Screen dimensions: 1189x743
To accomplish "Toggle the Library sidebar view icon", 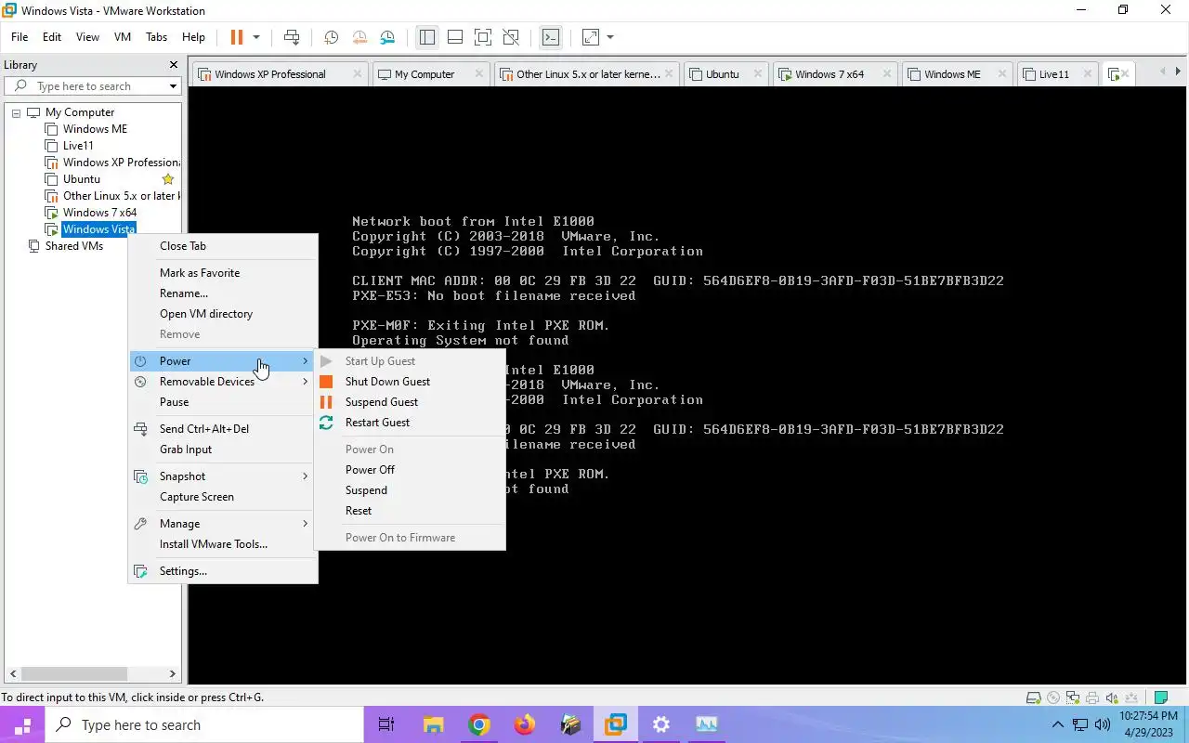I will coord(427,37).
